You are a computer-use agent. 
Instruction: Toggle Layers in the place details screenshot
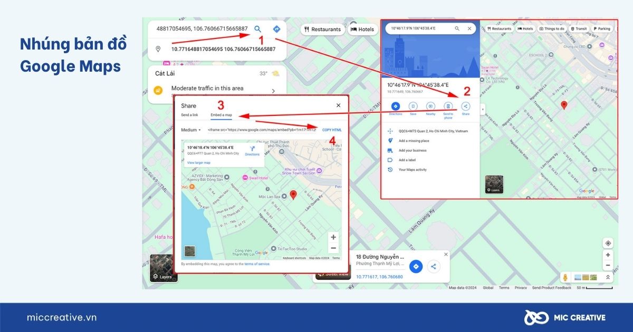coord(494,184)
